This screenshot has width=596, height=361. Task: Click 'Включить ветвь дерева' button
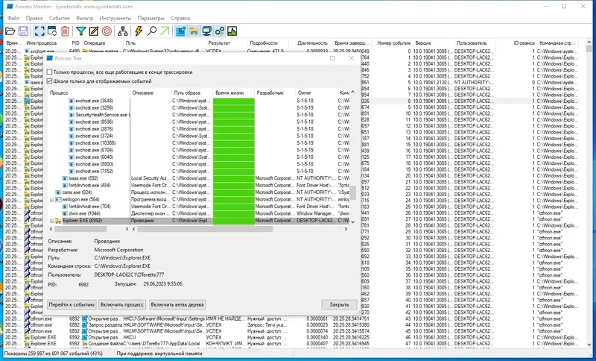pyautogui.click(x=177, y=304)
